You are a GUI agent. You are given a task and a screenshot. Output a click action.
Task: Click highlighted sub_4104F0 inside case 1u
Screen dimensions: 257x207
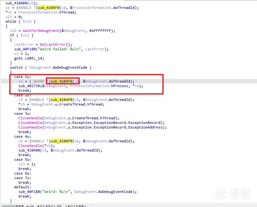tap(61, 81)
